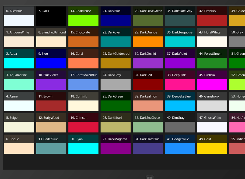The width and height of the screenshot is (245, 179).
Task: Click the DarkSeaGreen tile
Action: pos(148,123)
